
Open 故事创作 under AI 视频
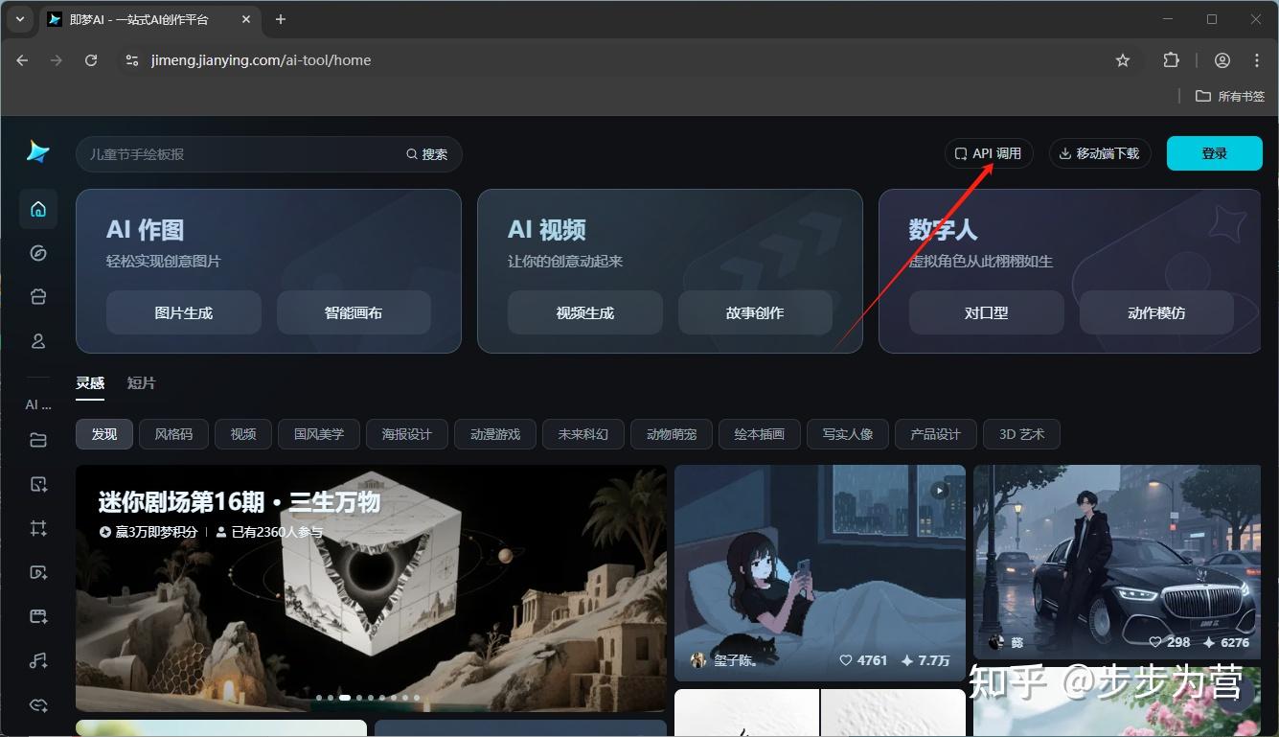coord(755,312)
